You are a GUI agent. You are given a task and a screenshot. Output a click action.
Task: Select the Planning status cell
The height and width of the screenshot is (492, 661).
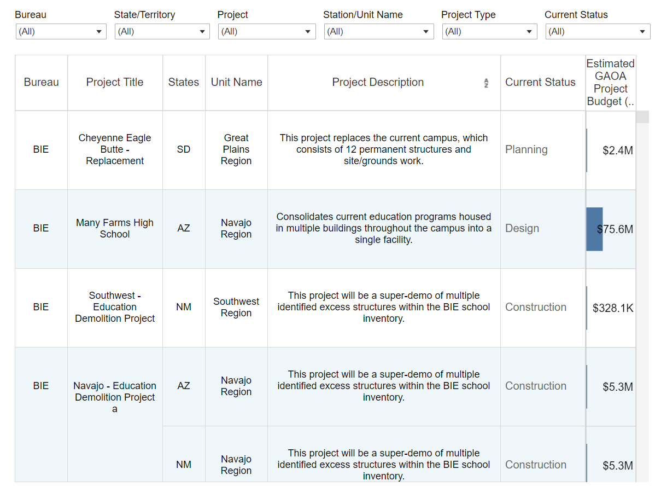[x=526, y=149]
